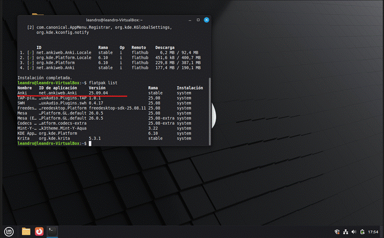
Task: Select the Terminal taskbar button
Action: (52, 231)
